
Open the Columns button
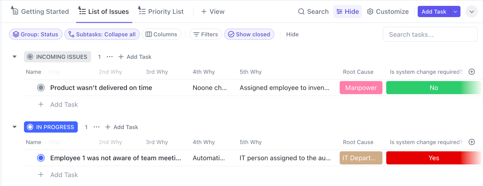pos(162,34)
